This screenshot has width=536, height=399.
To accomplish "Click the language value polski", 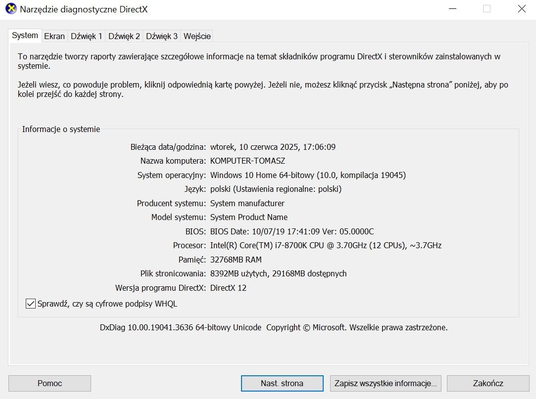I will [276, 189].
